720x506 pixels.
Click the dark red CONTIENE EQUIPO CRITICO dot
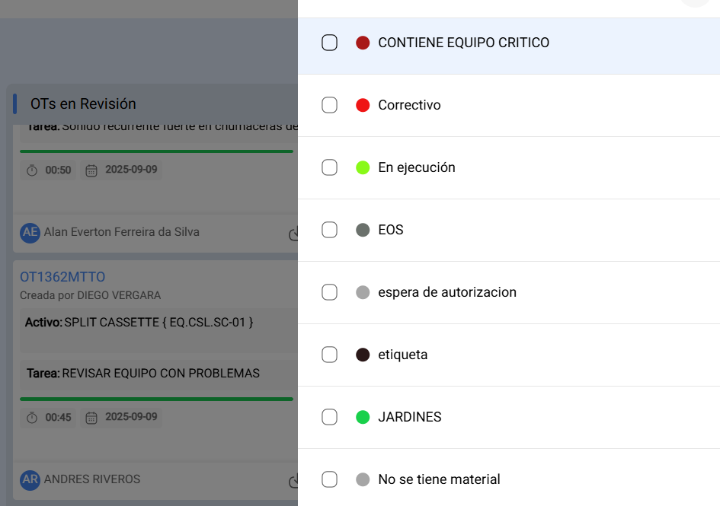tap(363, 43)
